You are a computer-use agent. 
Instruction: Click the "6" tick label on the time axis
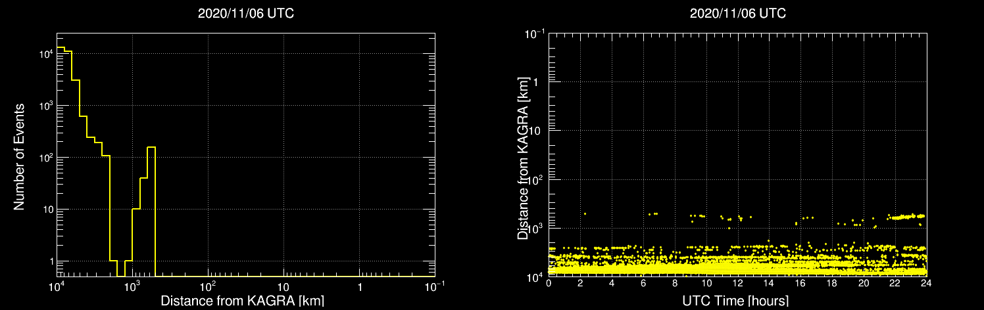(643, 284)
